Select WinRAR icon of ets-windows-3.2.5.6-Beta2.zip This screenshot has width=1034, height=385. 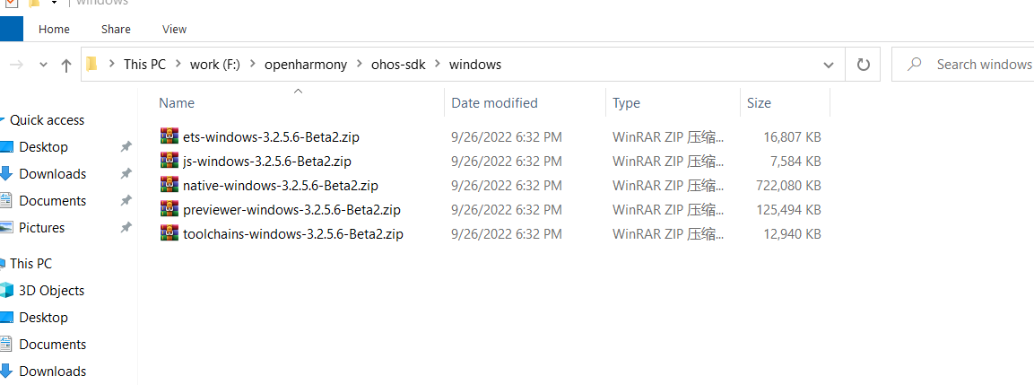coord(169,136)
